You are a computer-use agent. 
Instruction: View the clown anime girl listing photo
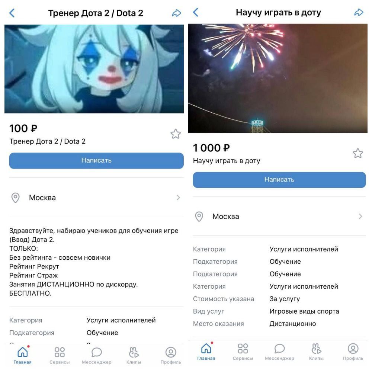94,69
